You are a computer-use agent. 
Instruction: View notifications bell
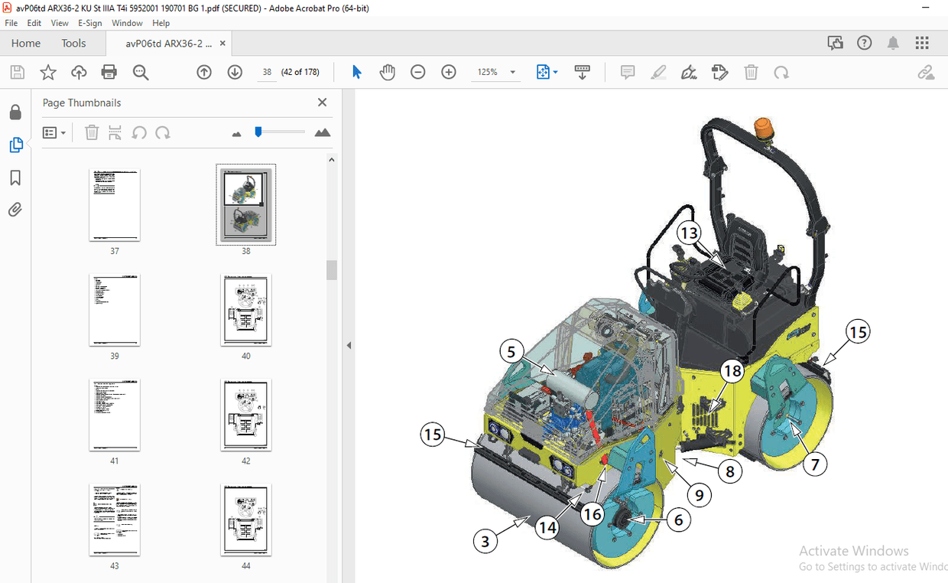pyautogui.click(x=893, y=44)
